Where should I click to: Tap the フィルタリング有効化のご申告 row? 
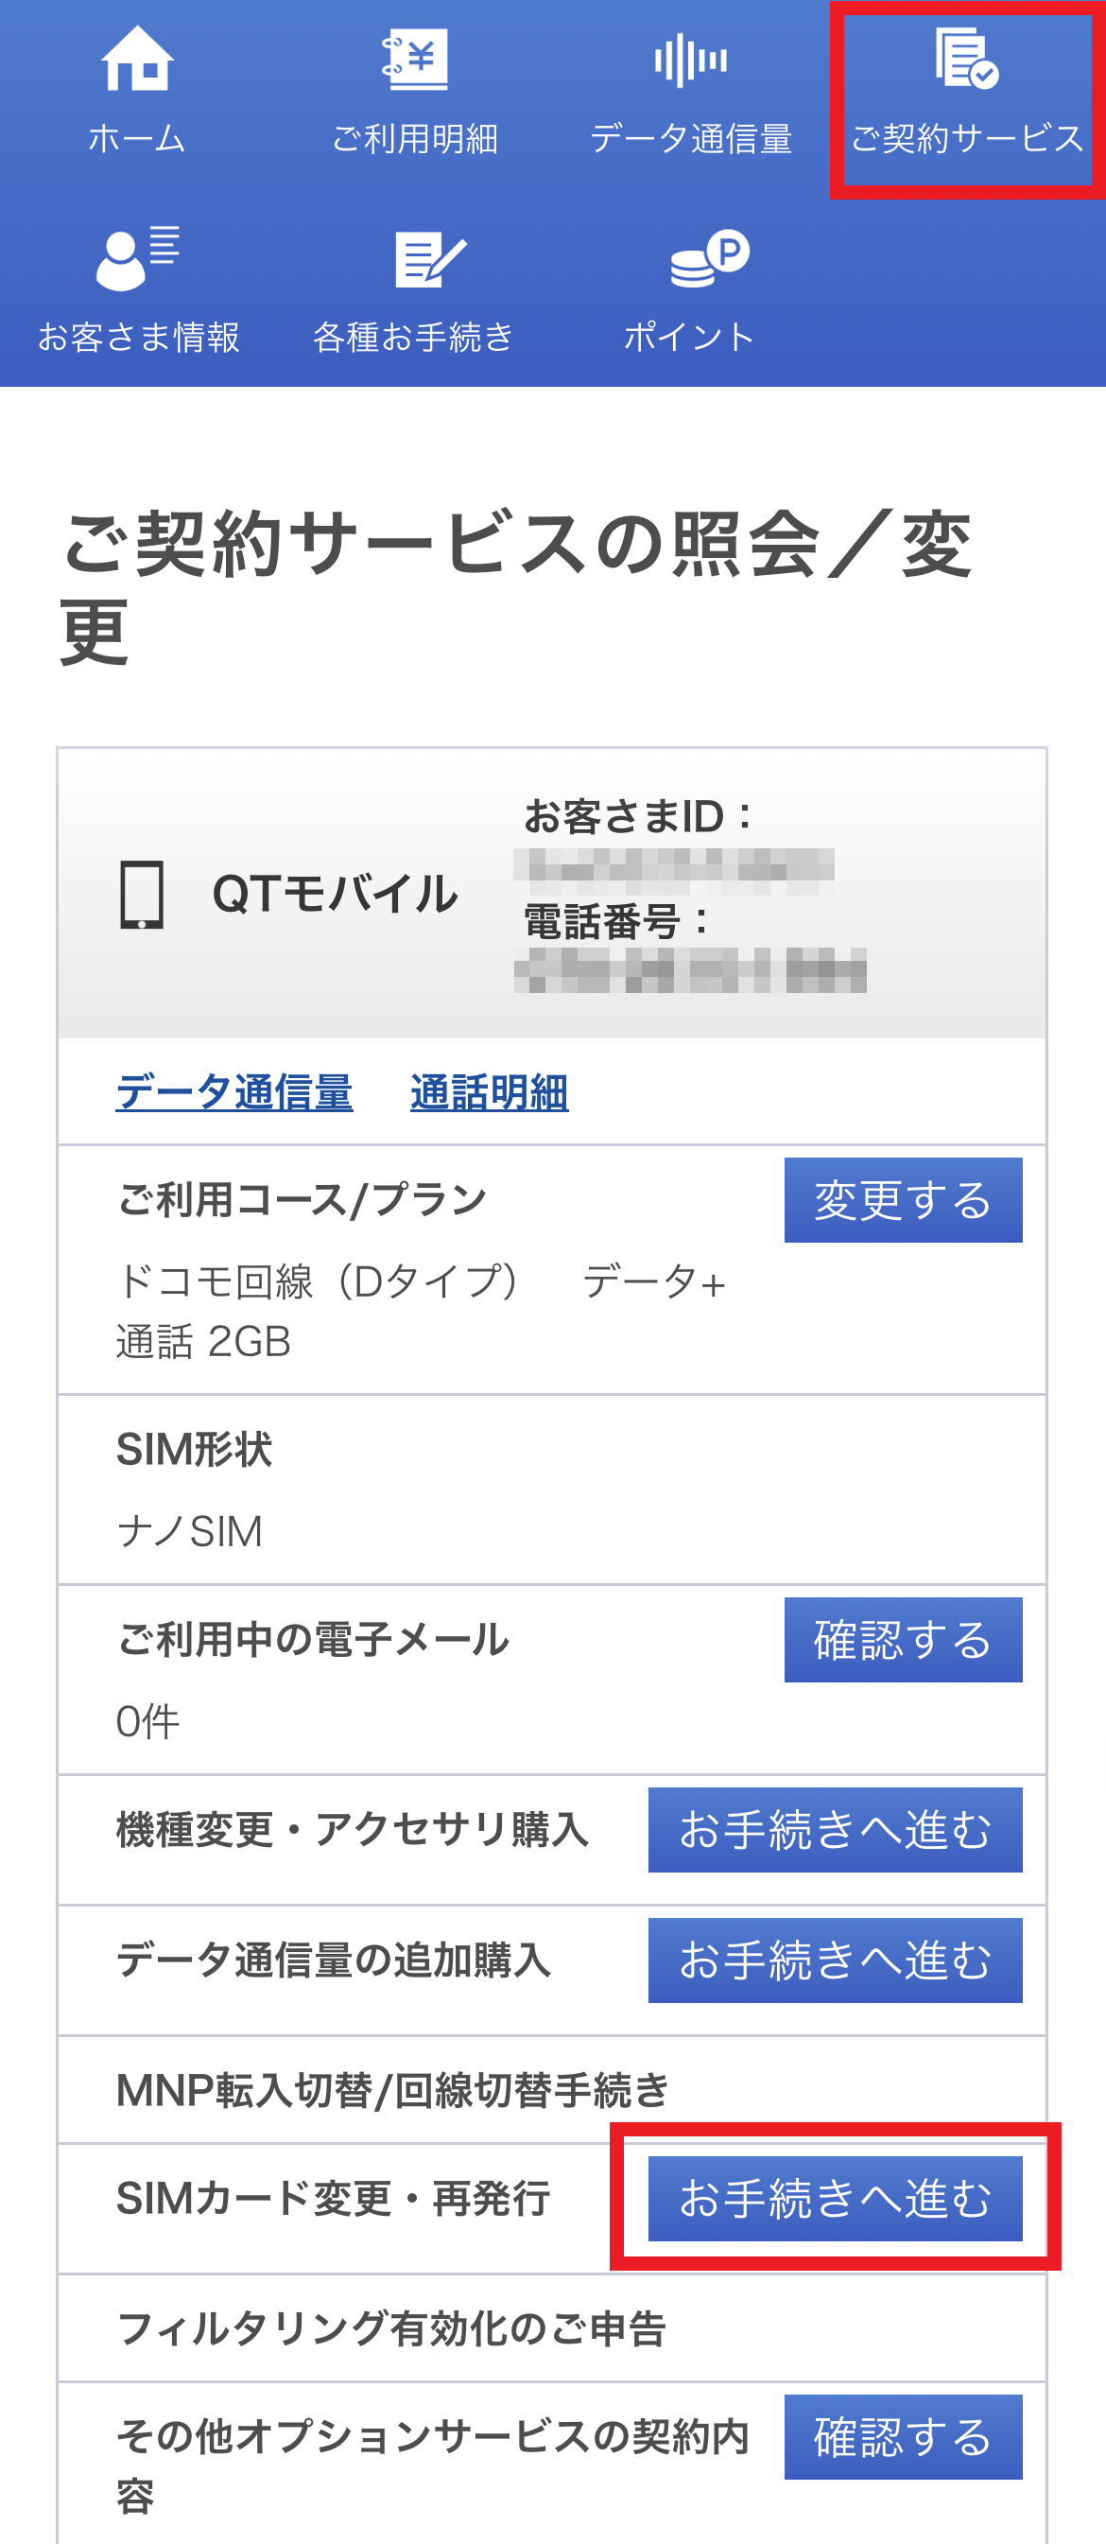[x=391, y=2327]
